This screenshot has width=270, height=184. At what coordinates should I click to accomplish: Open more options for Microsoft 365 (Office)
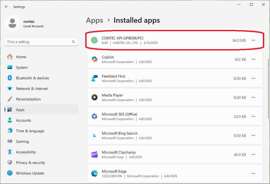click(x=253, y=116)
